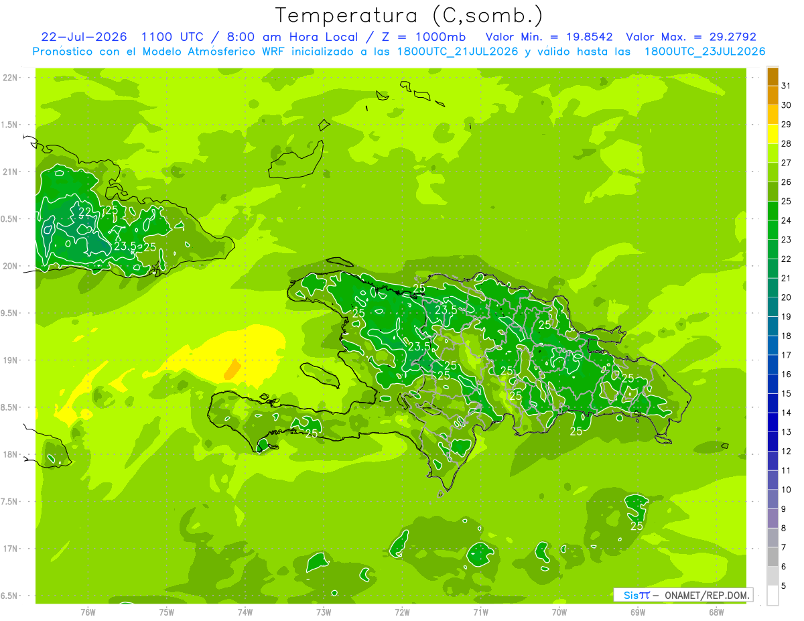804x621 pixels.
Task: Select the purple 9 degree legend color
Action: [773, 499]
